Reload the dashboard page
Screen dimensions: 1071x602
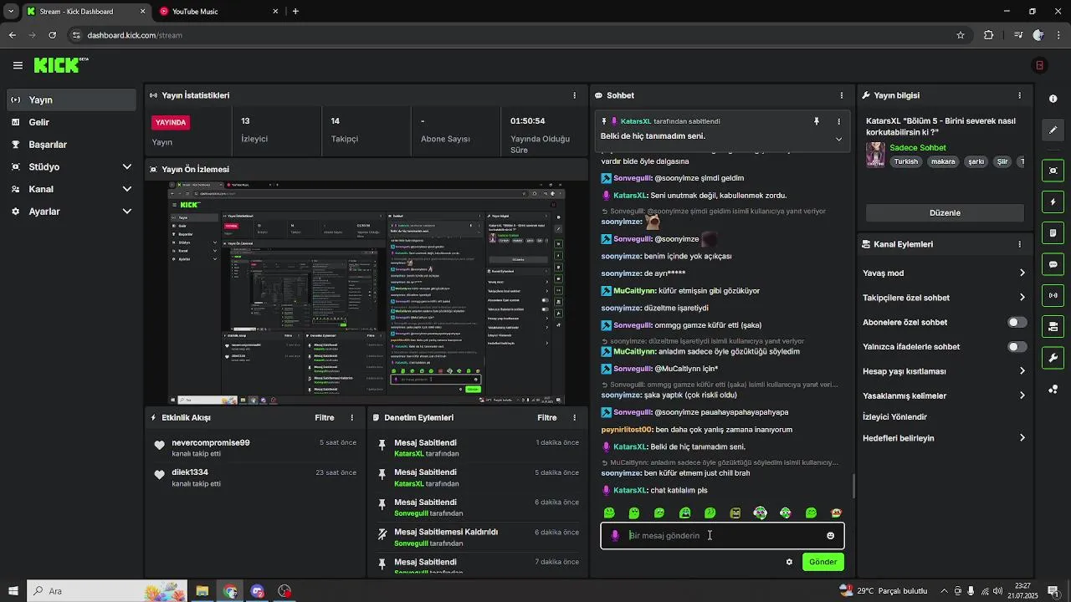[52, 35]
